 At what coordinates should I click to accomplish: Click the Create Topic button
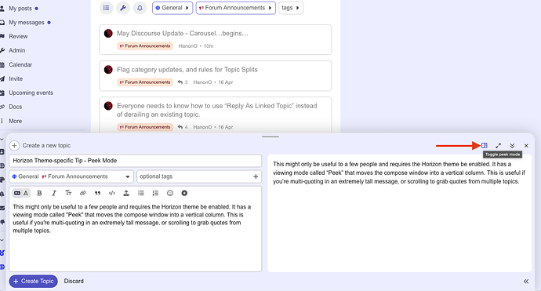(x=34, y=282)
